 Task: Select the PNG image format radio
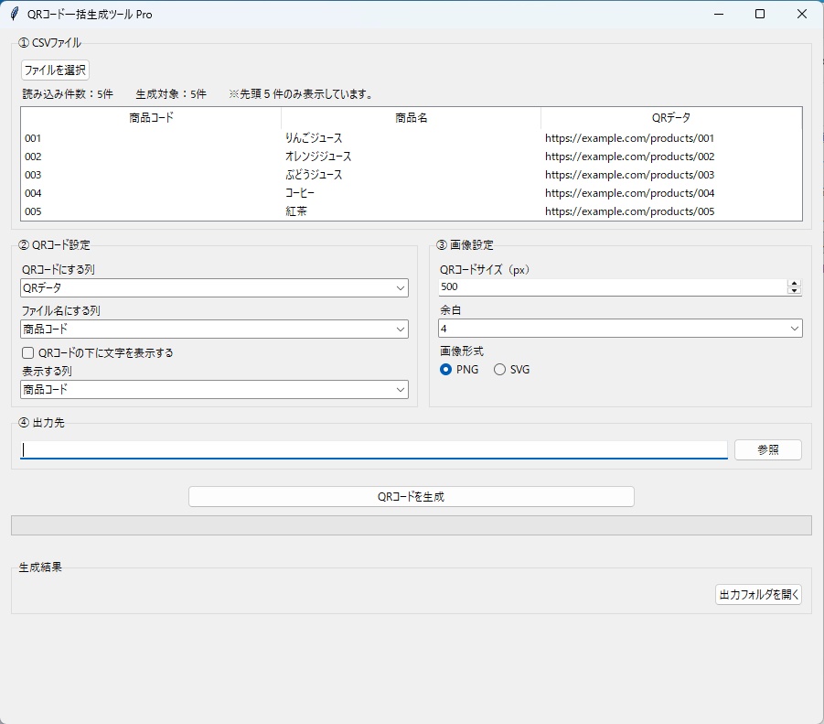click(x=445, y=370)
